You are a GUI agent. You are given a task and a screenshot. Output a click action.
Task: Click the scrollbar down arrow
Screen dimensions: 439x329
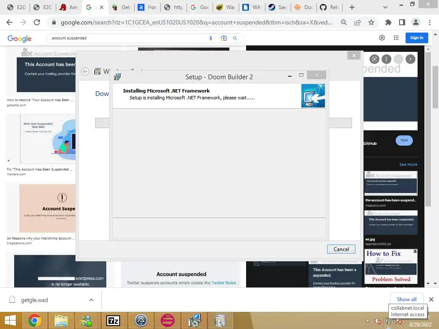click(435, 284)
